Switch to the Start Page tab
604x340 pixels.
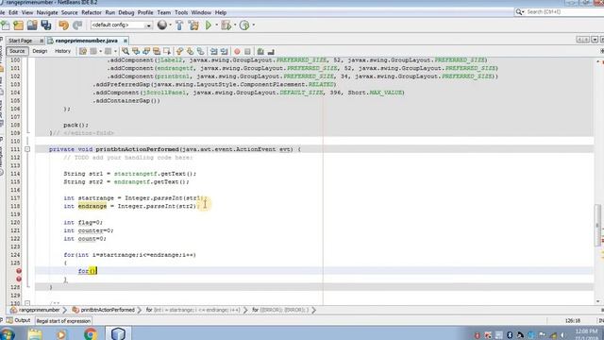pos(21,41)
